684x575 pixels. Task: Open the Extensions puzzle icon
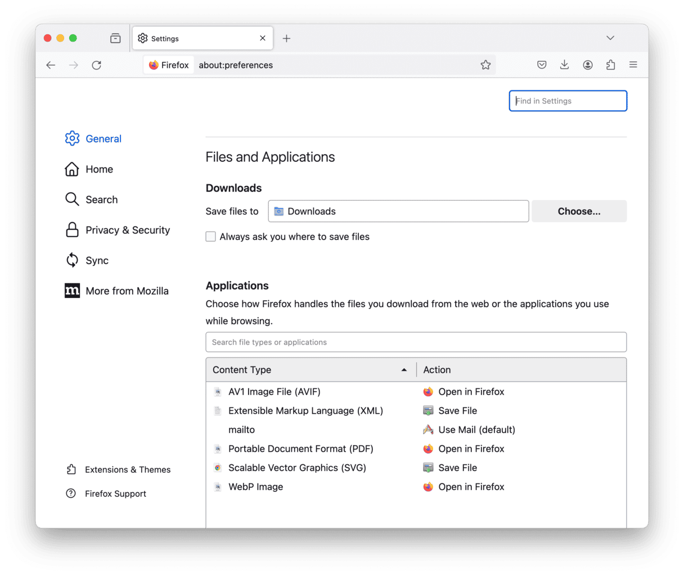pyautogui.click(x=611, y=65)
